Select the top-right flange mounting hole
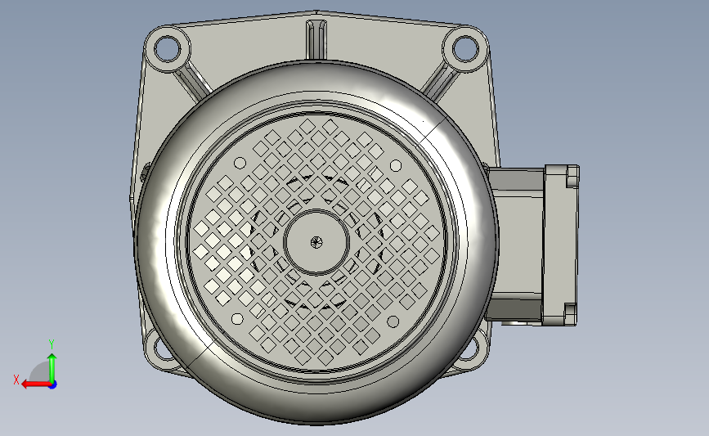 465,48
